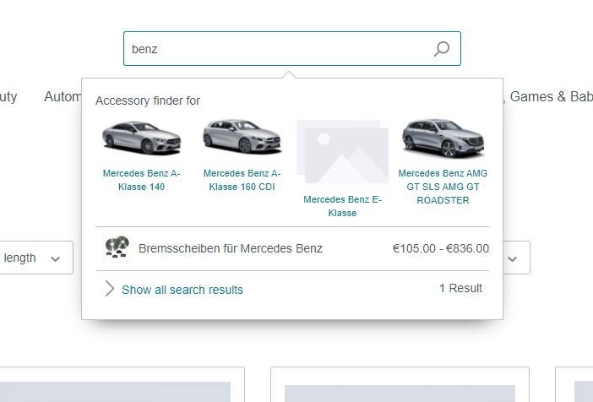Click the brake discs product thumbnail icon
Screen dimensions: 593x402
(x=117, y=247)
